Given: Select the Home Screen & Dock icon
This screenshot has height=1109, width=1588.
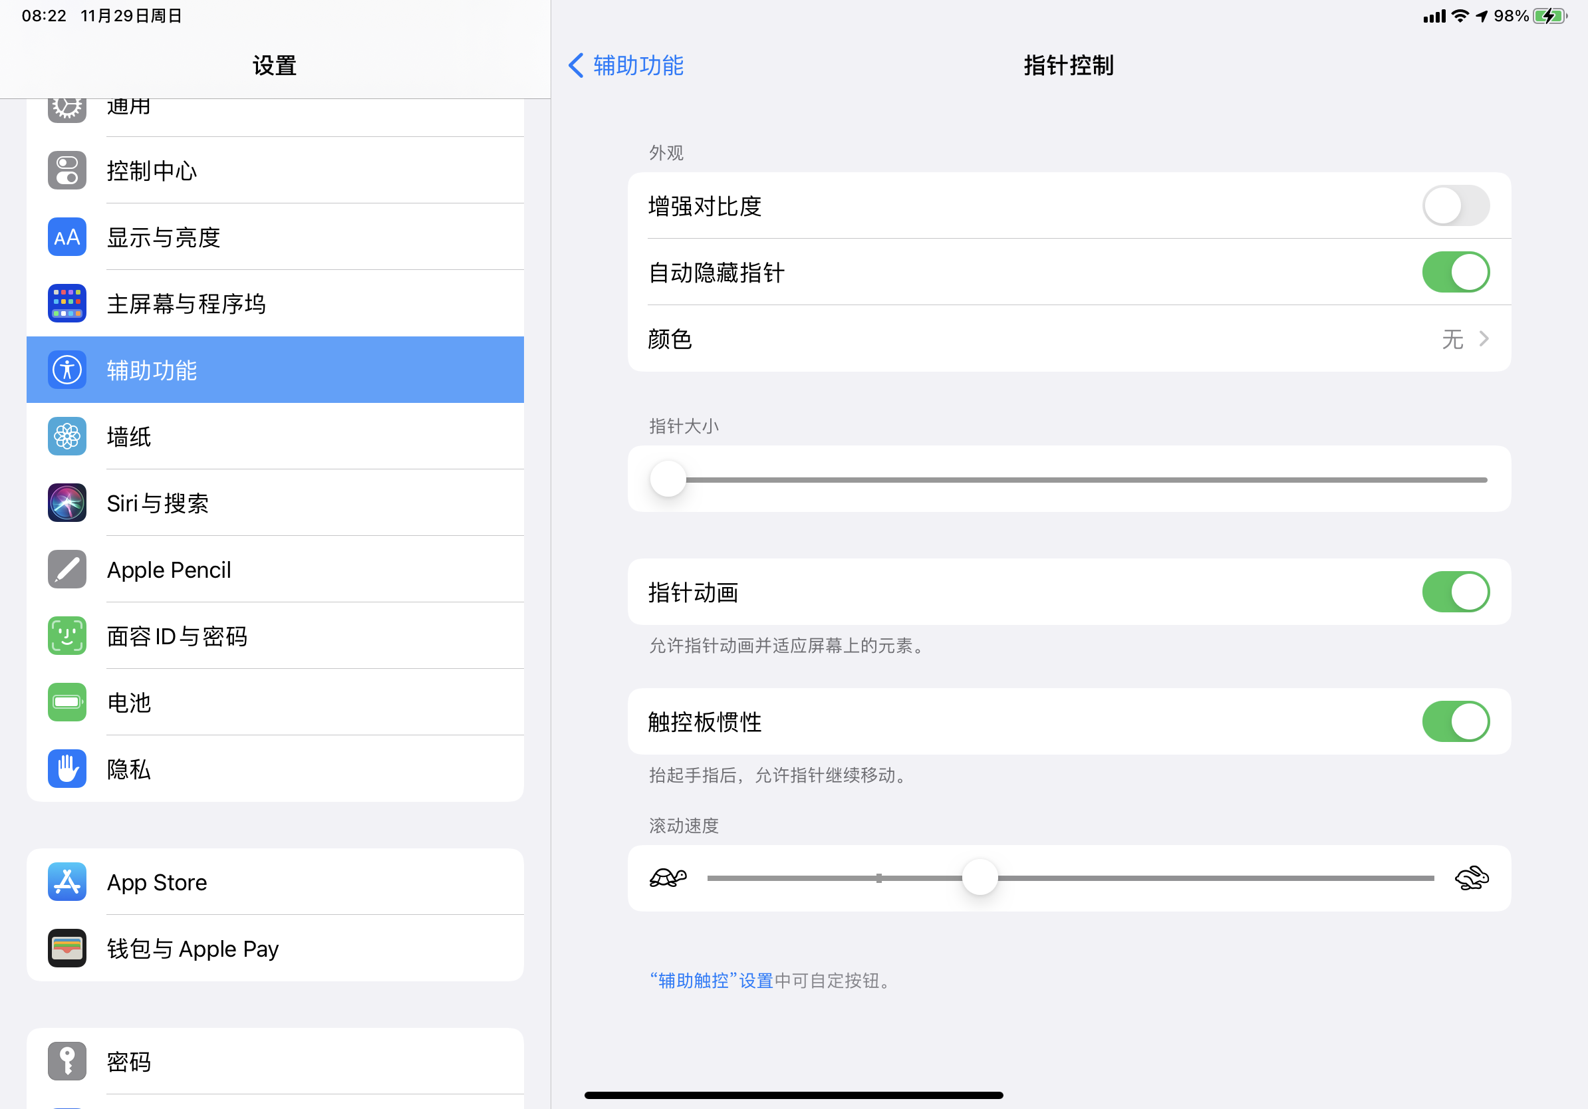Looking at the screenshot, I should point(67,304).
